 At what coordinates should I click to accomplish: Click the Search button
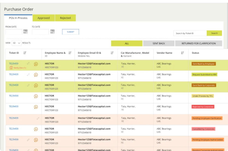pos(214,33)
